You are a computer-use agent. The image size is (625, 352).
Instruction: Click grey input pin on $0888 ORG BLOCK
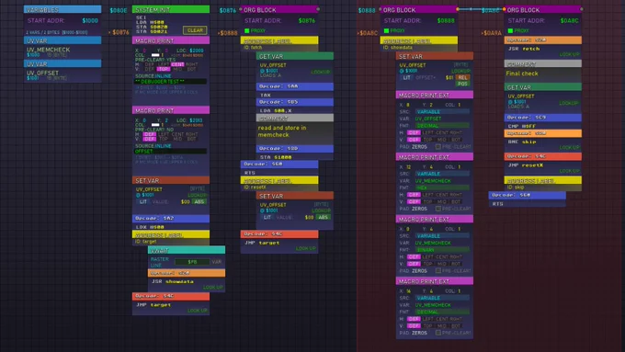point(381,9)
